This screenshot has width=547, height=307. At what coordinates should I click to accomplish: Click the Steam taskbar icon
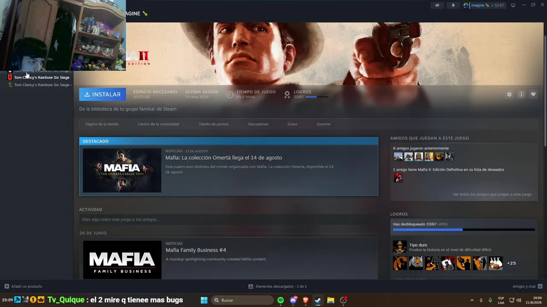coord(318,300)
